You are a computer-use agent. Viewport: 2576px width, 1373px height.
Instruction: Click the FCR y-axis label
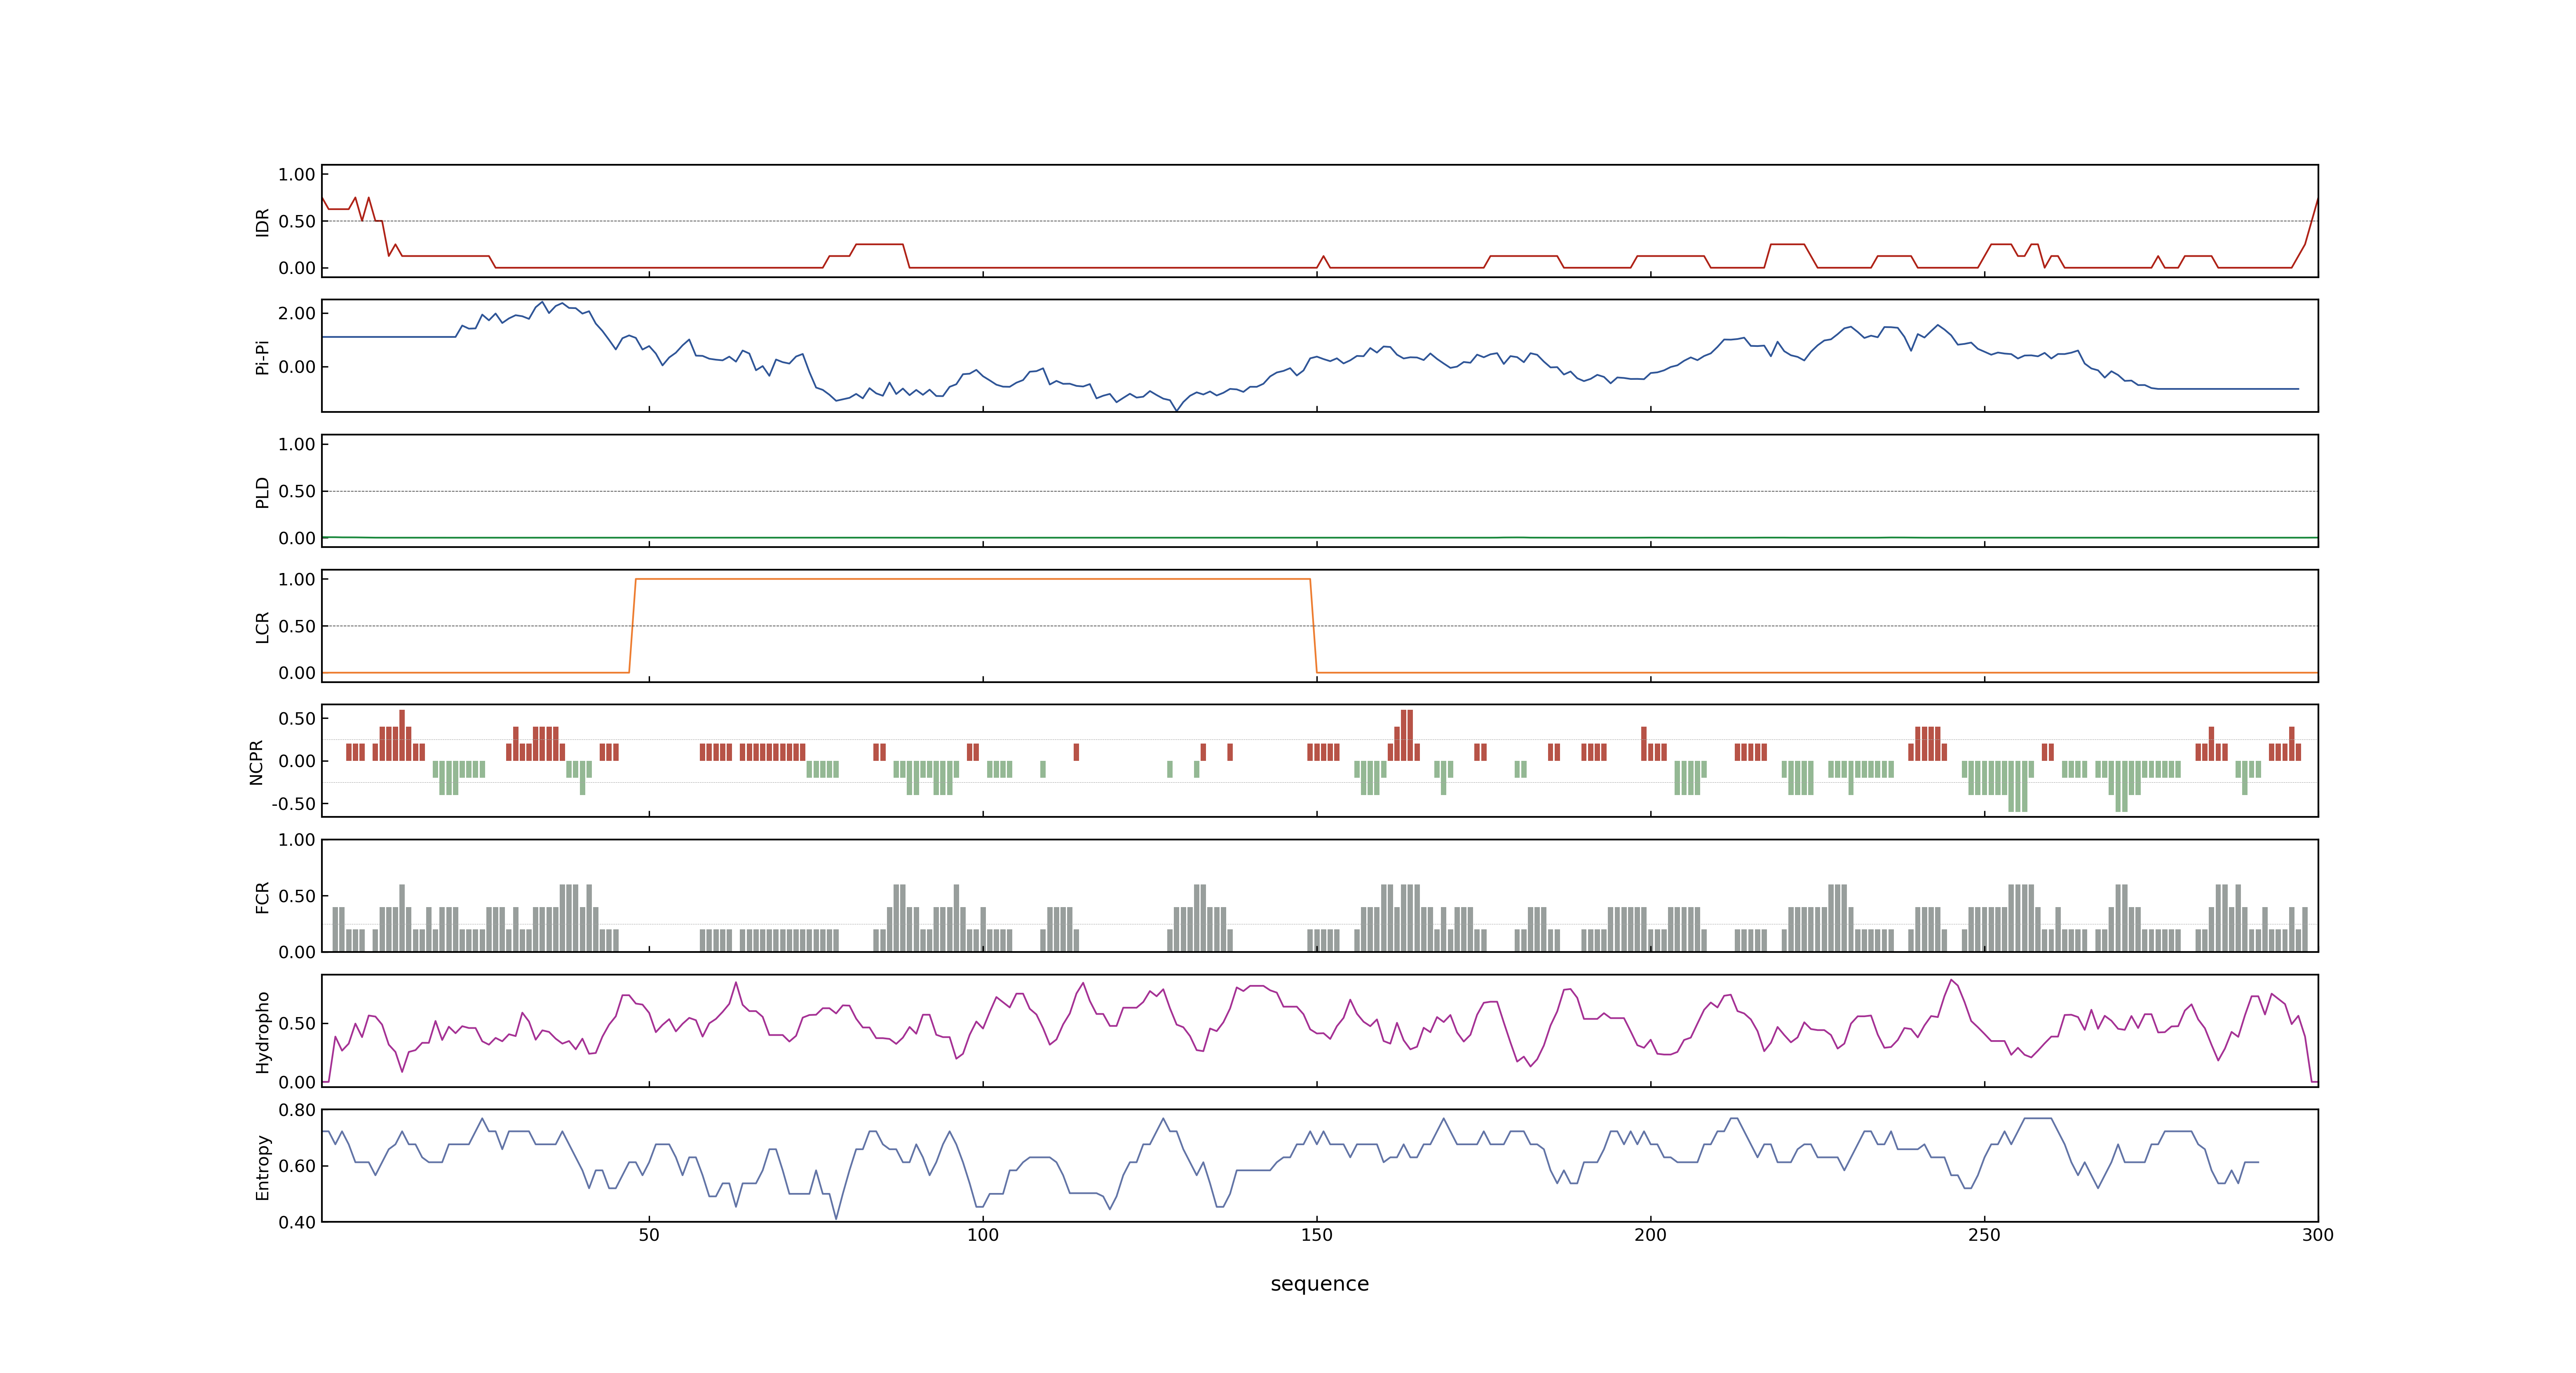[x=262, y=897]
